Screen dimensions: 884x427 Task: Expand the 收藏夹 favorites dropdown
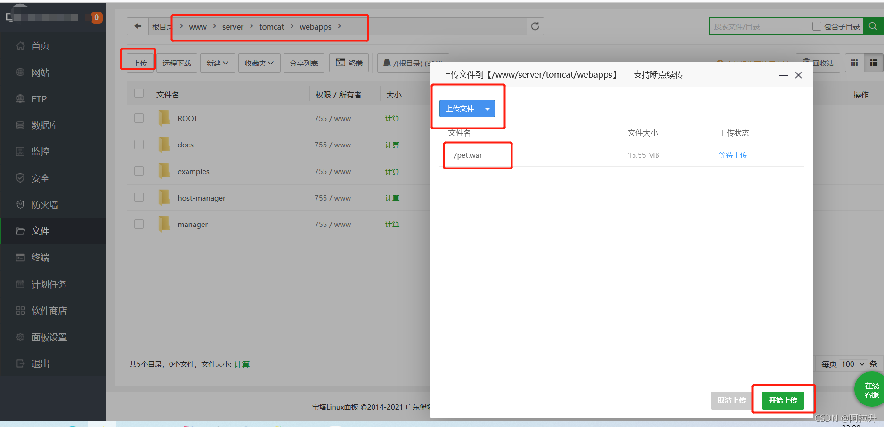click(x=259, y=63)
